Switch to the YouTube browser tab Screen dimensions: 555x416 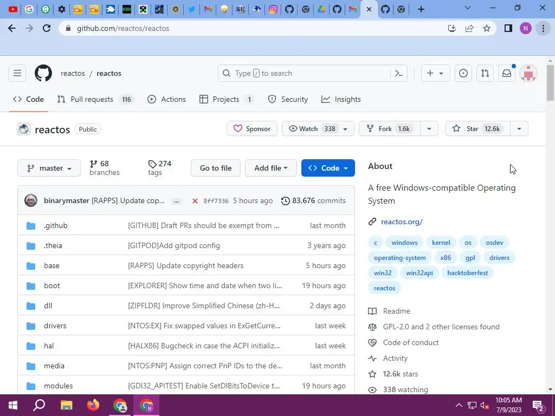(13, 9)
